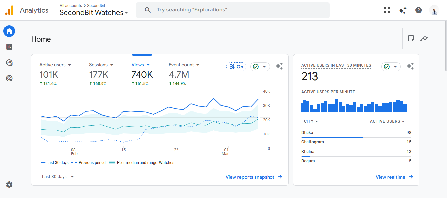Expand the Last 30 days date range
The image size is (447, 198).
click(58, 177)
